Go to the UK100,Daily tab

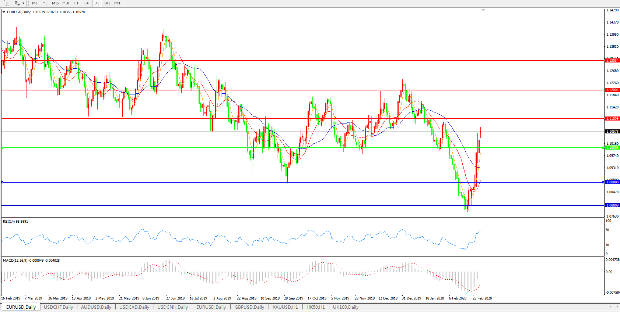point(345,307)
